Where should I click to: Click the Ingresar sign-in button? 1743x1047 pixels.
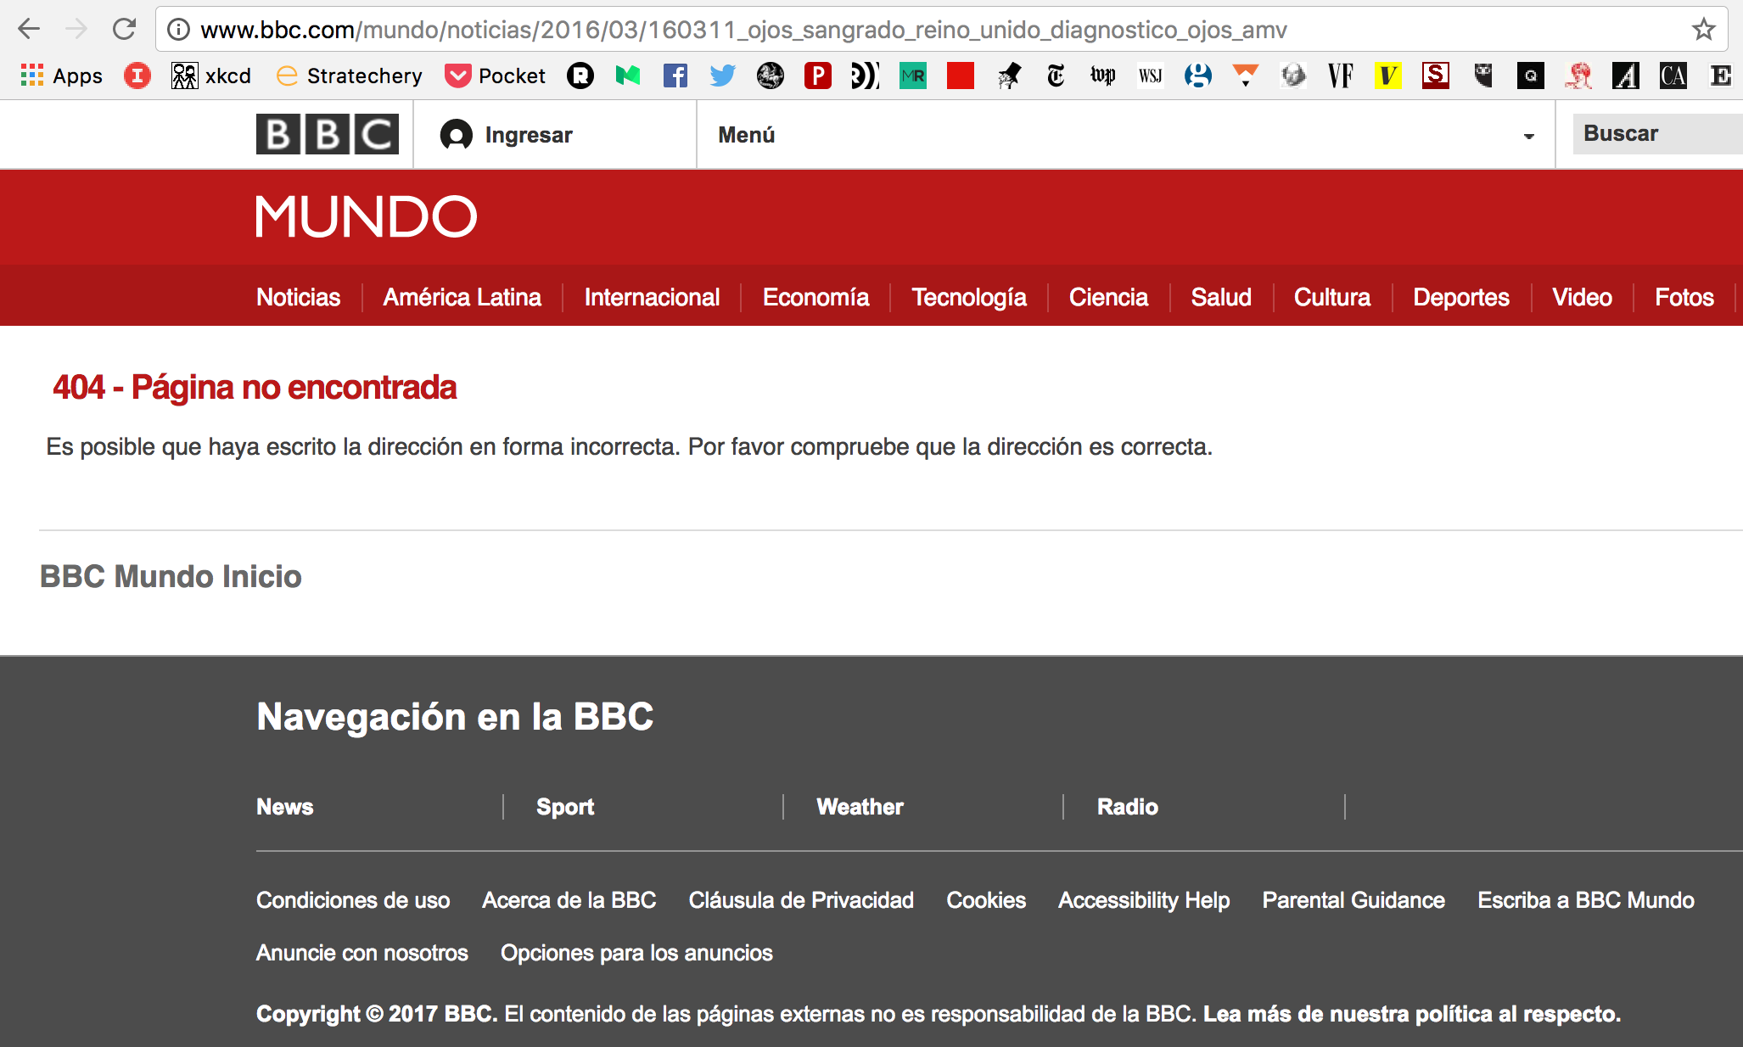[x=507, y=135]
